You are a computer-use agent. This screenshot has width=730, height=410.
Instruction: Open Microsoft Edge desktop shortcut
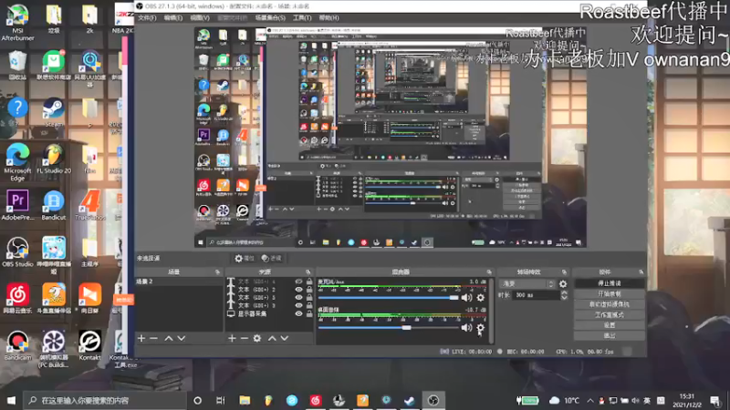17,162
